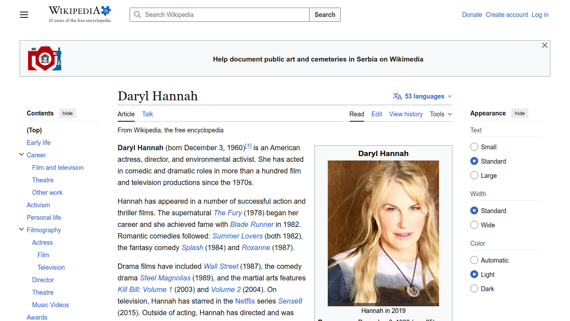Select Large text size
Image resolution: width=570 pixels, height=321 pixels.
pos(474,176)
